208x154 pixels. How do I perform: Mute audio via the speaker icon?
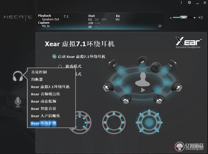click(200, 17)
